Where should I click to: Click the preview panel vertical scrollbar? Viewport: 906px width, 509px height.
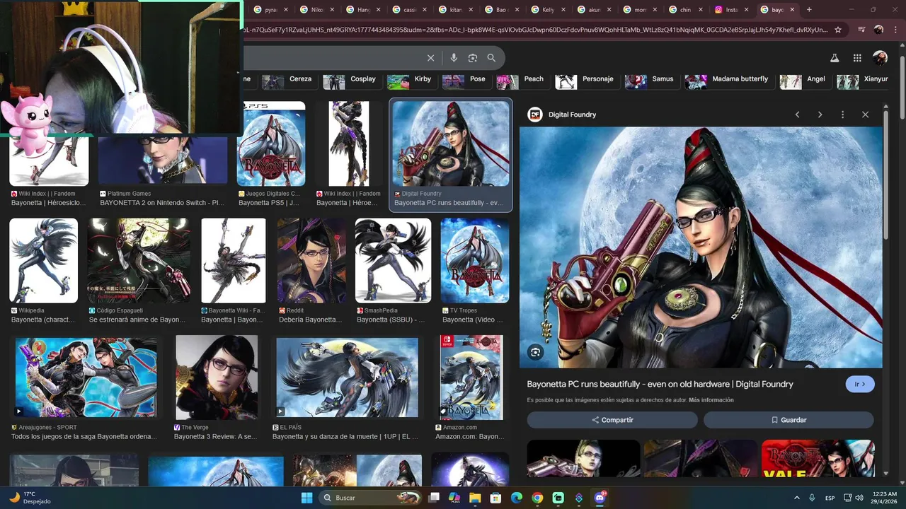pyautogui.click(x=885, y=177)
